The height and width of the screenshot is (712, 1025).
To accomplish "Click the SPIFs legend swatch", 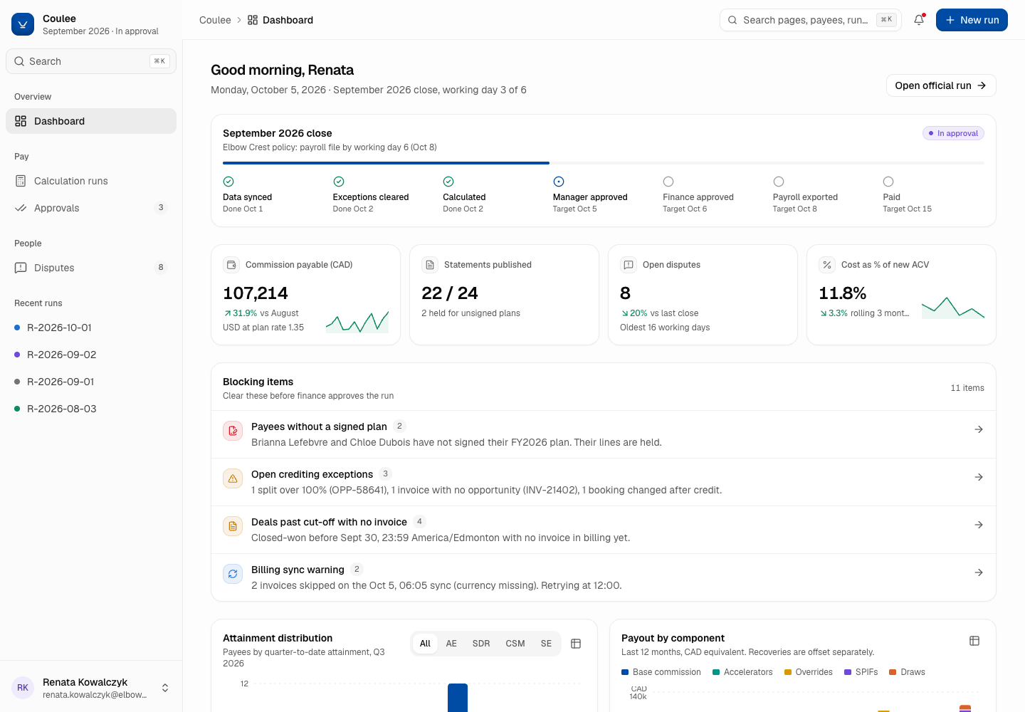I will [x=848, y=672].
